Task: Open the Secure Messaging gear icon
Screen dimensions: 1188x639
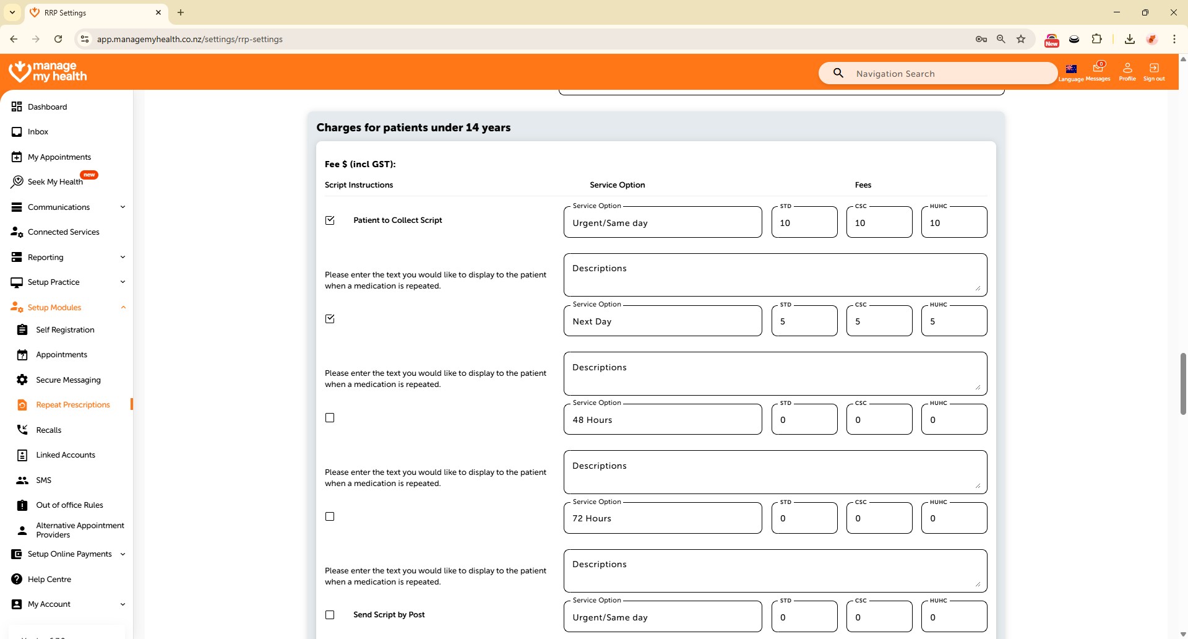Action: 22,380
